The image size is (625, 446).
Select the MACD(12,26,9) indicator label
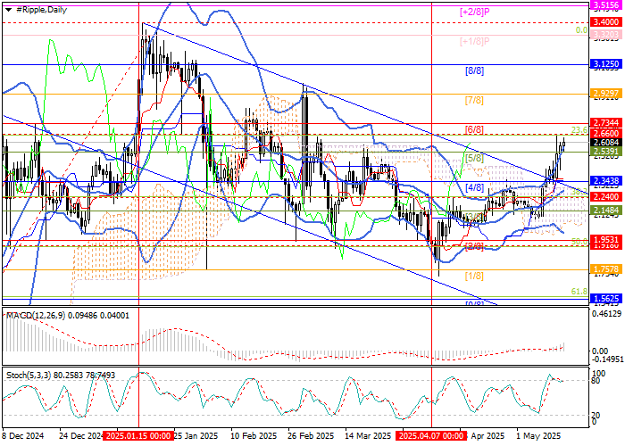pos(29,315)
